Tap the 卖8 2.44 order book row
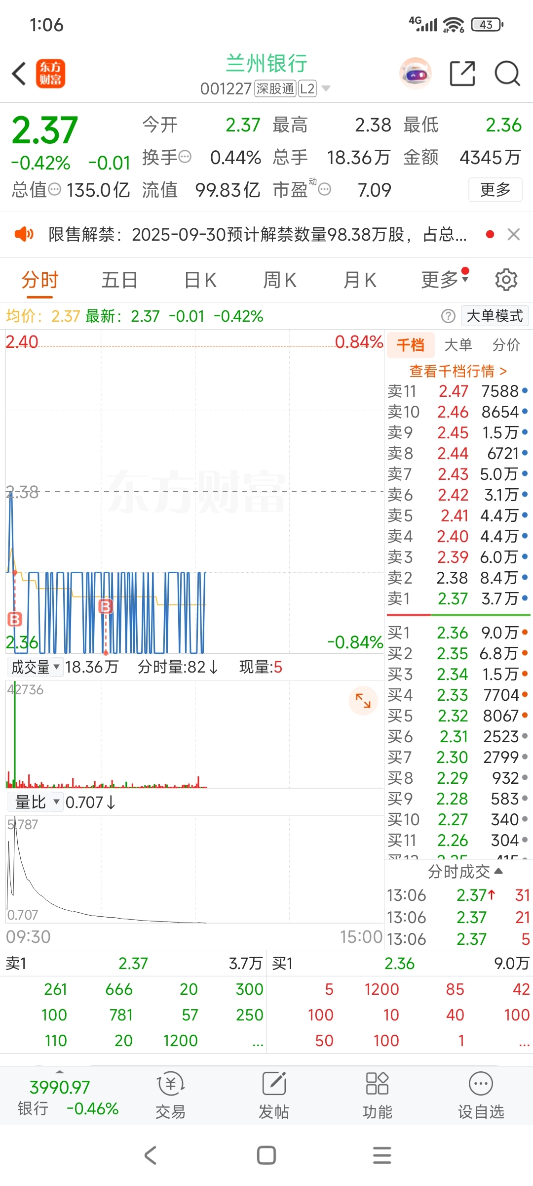This screenshot has width=533, height=1186. (458, 453)
